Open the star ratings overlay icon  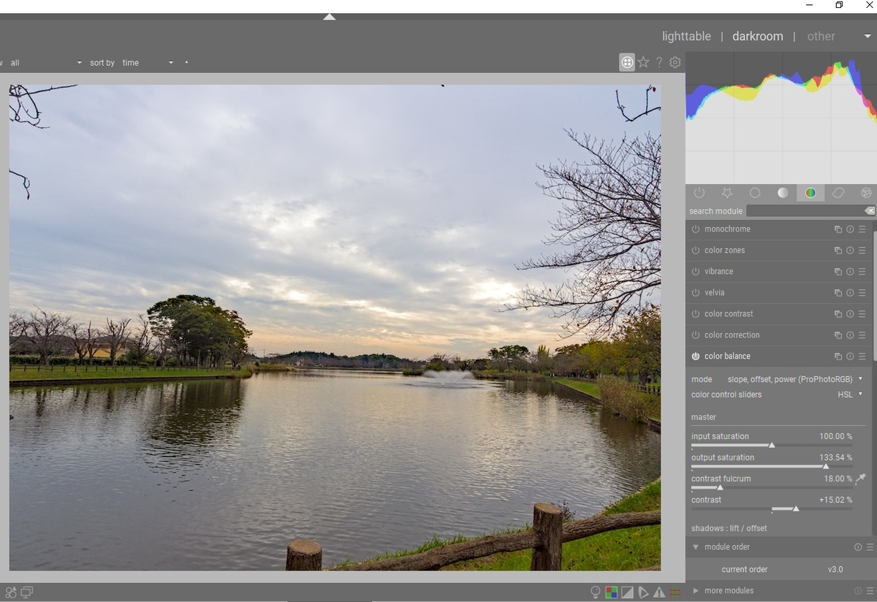click(x=643, y=63)
